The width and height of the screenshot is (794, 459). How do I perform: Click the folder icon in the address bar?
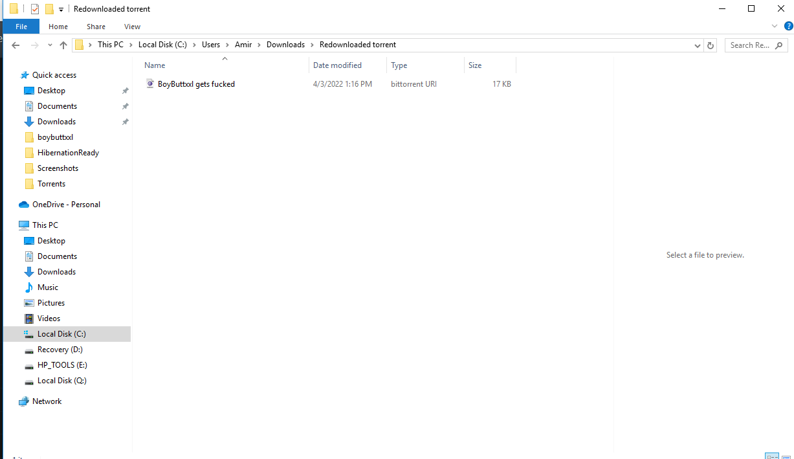(80, 44)
